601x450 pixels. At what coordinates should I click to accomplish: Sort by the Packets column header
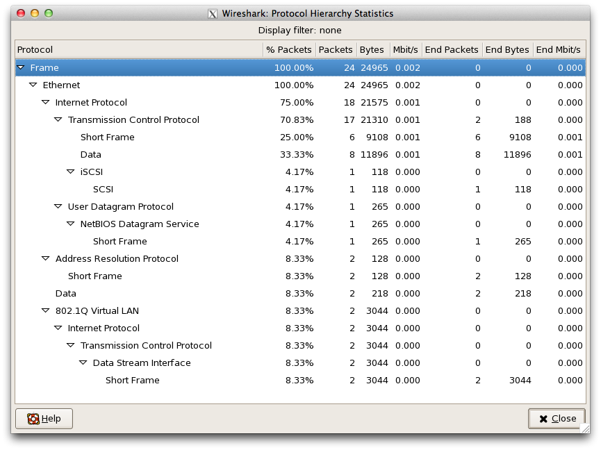point(336,50)
